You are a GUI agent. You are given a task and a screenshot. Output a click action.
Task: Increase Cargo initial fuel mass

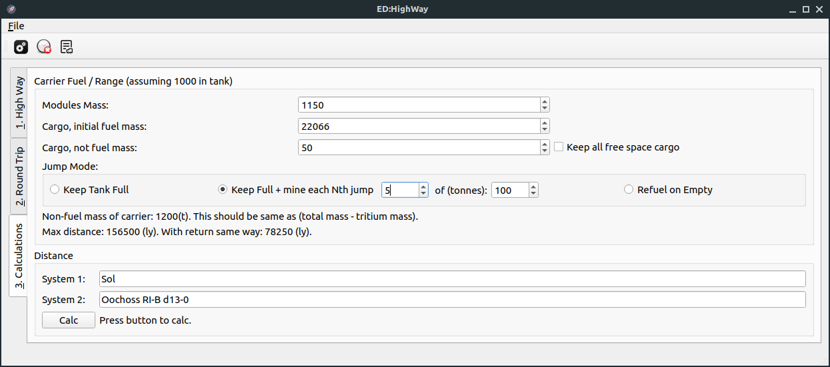[545, 123]
